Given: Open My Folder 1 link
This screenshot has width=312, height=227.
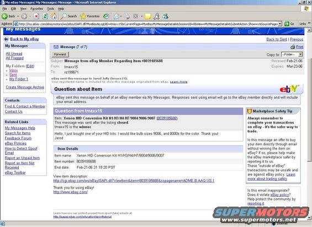Looking at the screenshot, I should pyautogui.click(x=19, y=79).
